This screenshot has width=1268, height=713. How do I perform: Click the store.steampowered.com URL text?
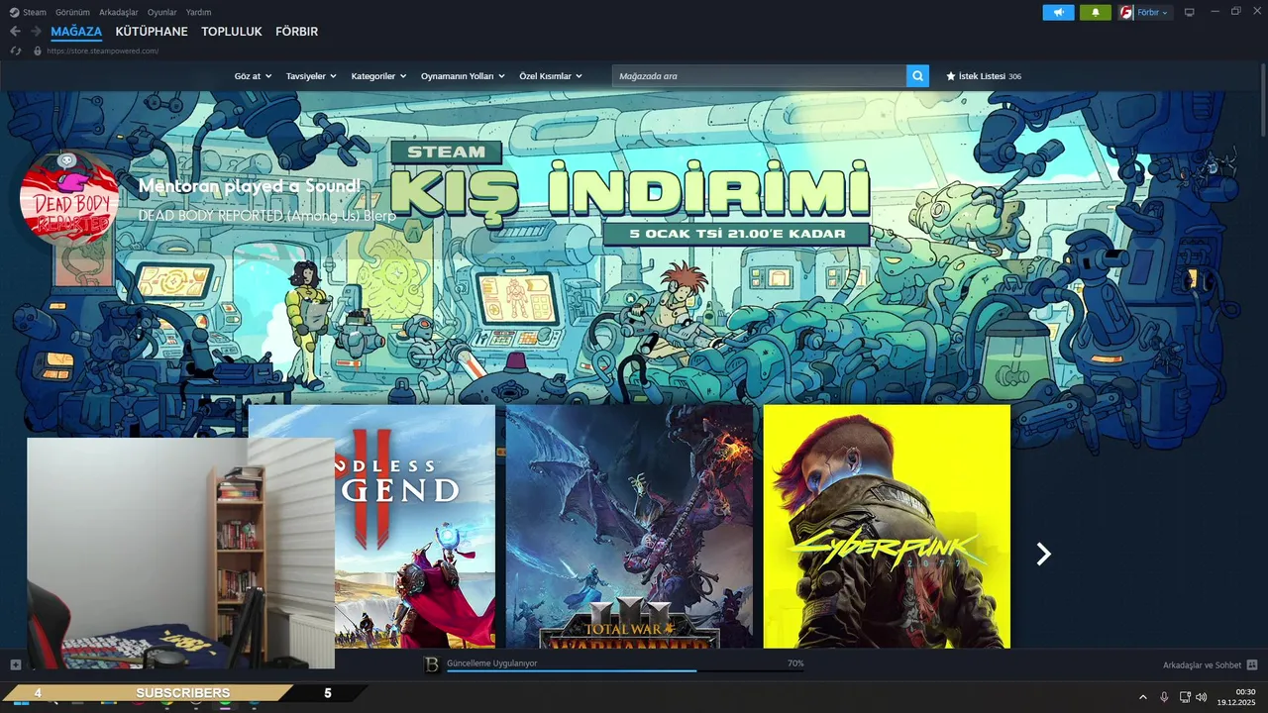104,51
